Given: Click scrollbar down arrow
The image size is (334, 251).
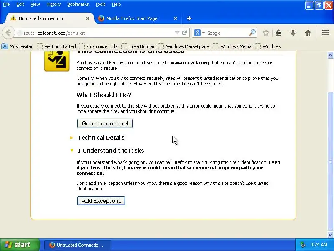Looking at the screenshot, I should click(x=330, y=235).
